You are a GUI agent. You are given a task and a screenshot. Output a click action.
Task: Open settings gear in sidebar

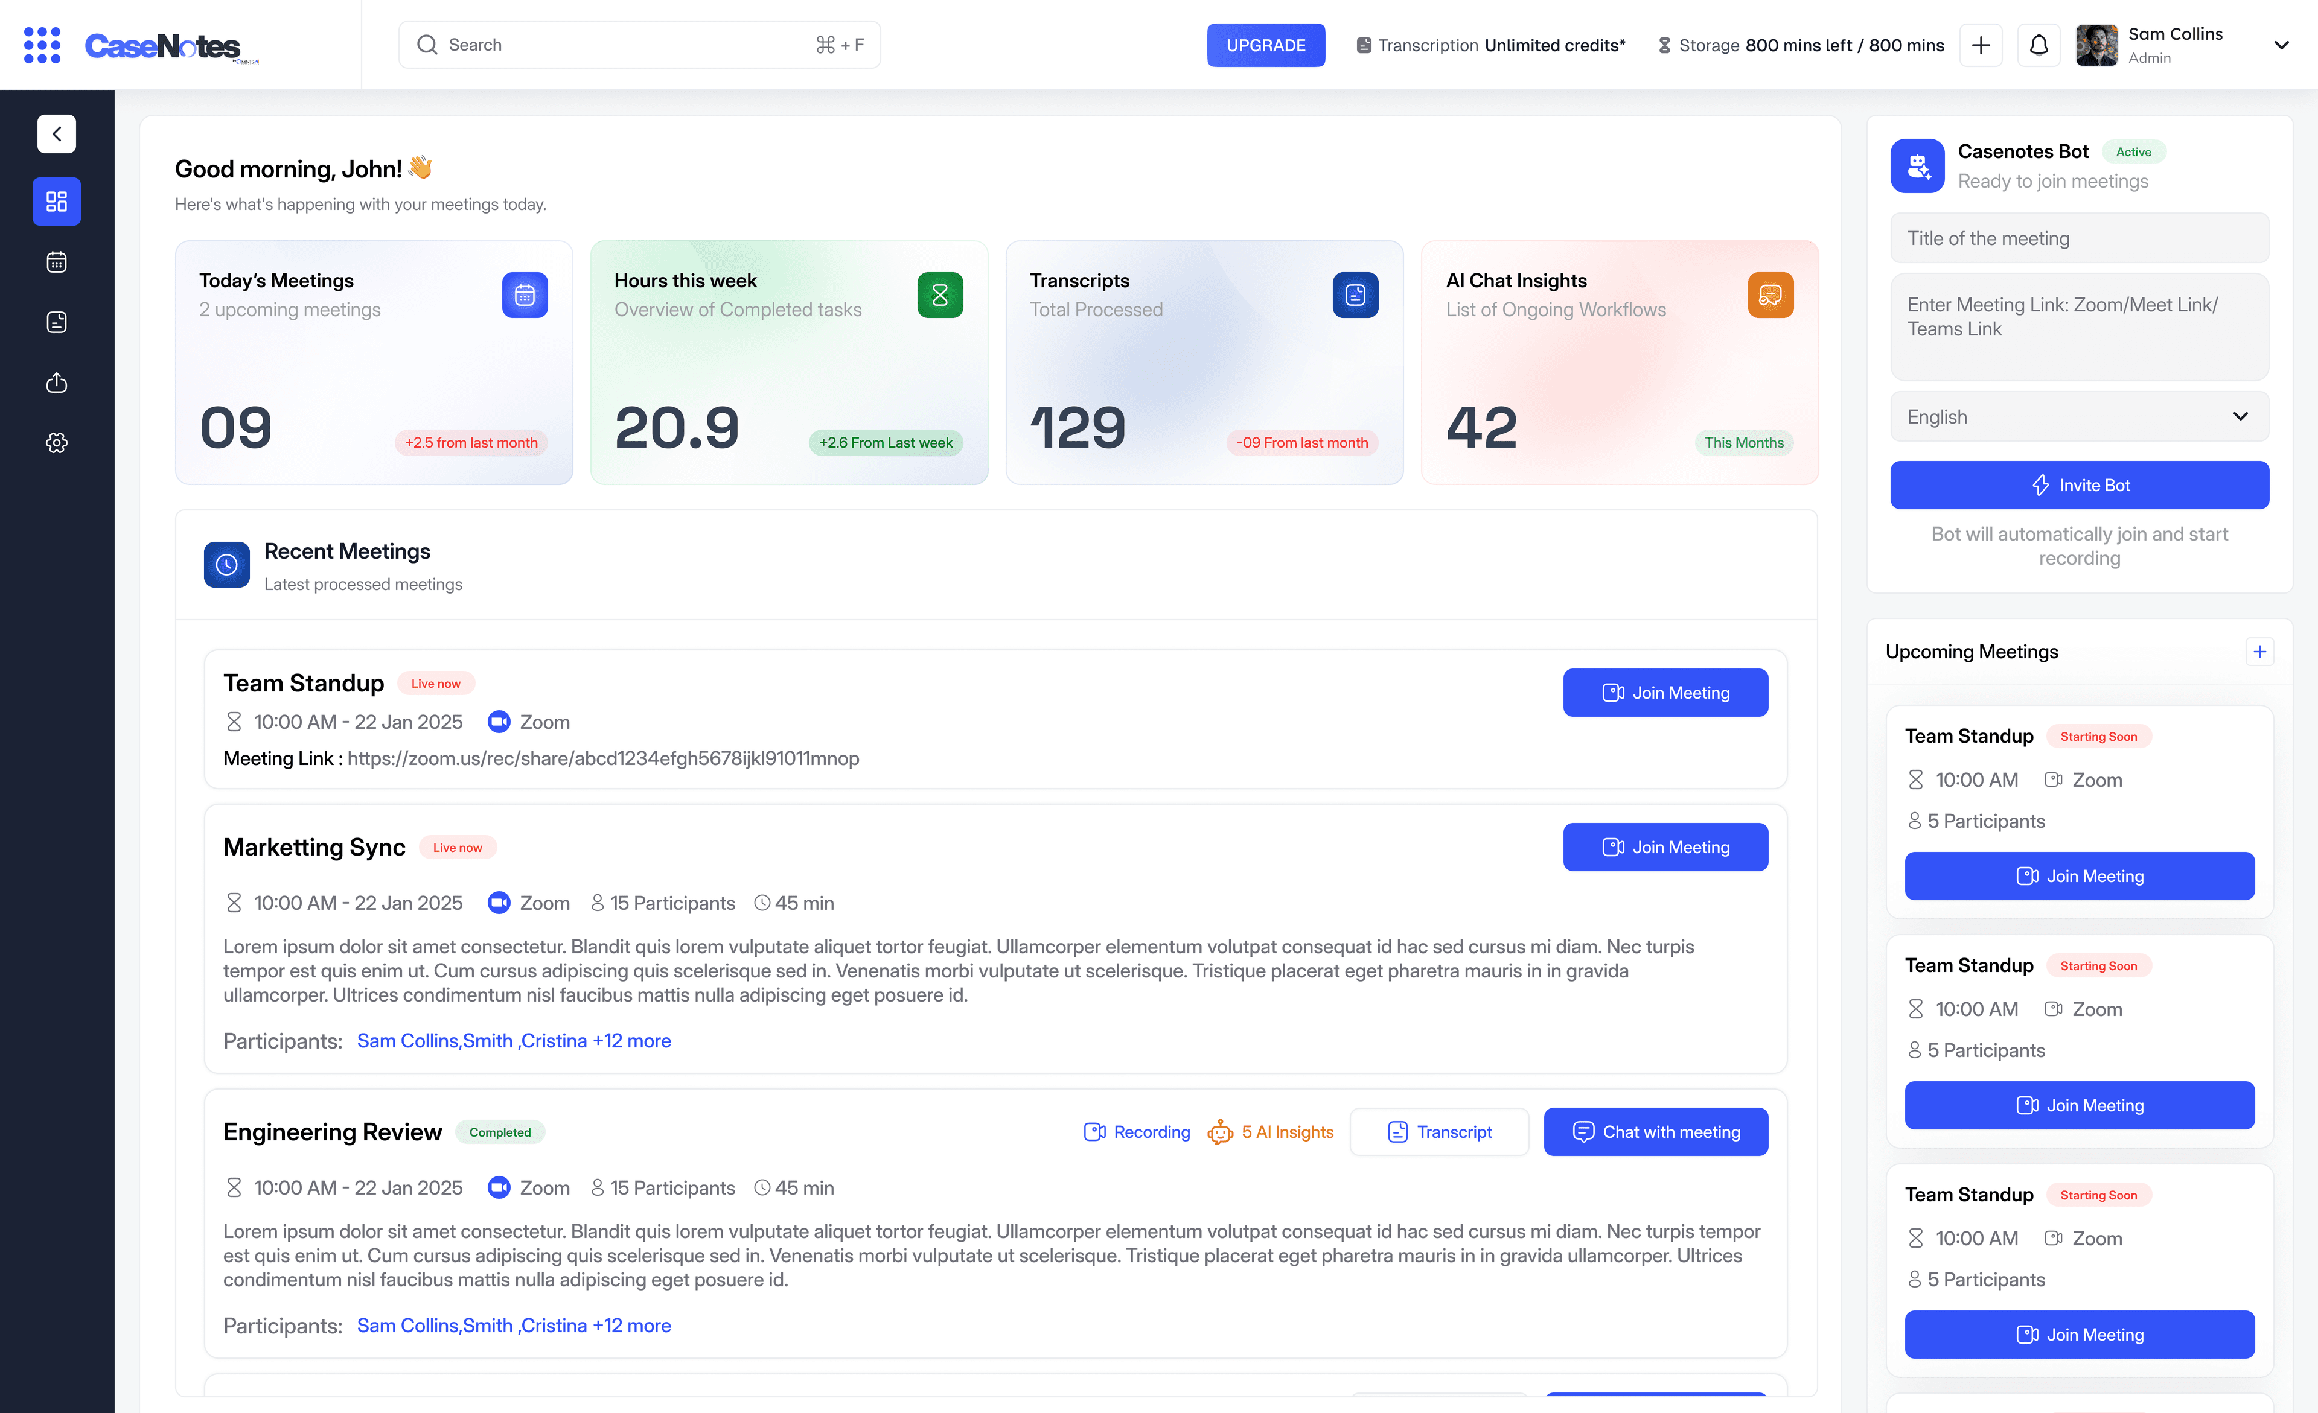point(57,443)
